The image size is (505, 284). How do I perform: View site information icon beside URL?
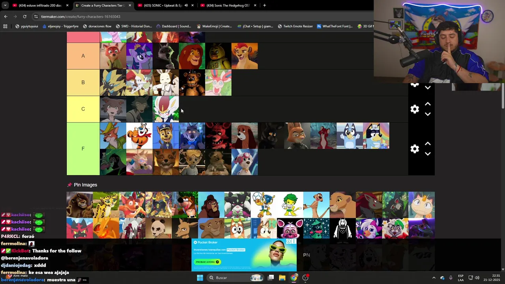point(36,17)
